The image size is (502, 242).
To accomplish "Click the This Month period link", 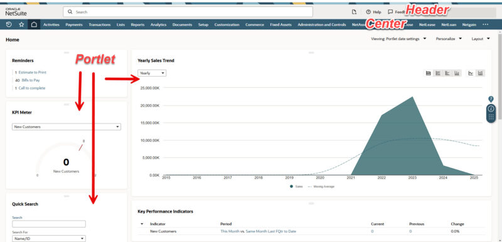I will click(x=230, y=231).
